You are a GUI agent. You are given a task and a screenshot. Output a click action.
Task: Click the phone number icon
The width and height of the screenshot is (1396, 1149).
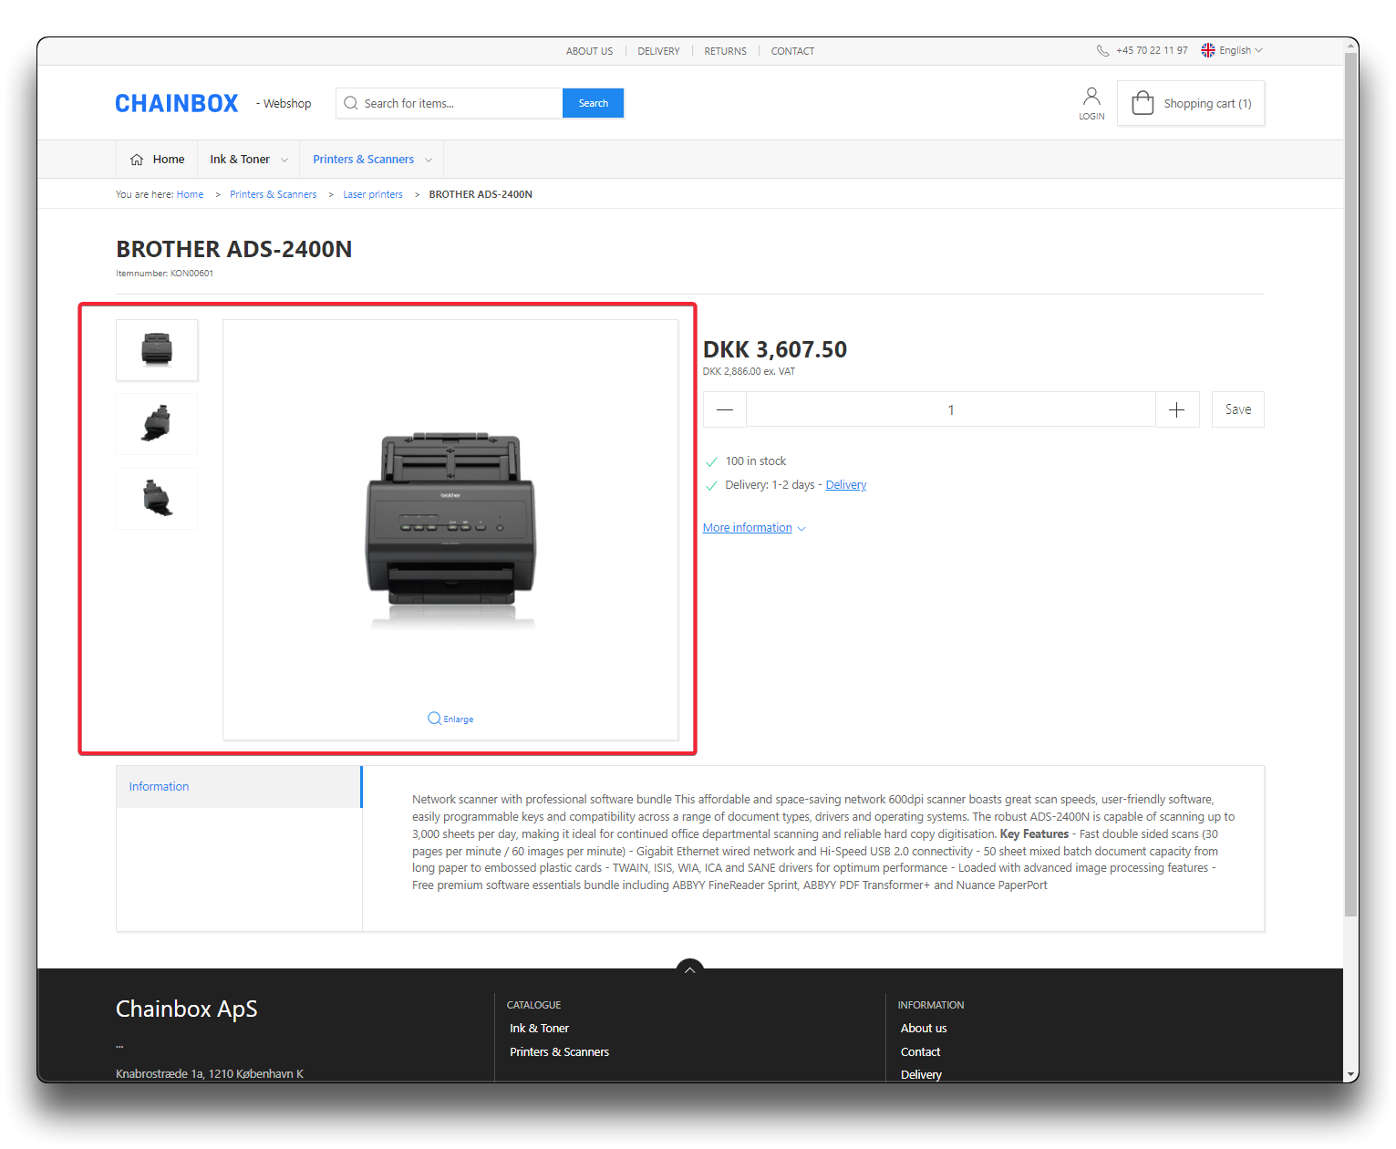(x=1102, y=51)
